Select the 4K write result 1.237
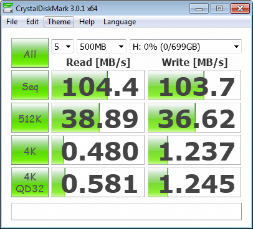The height and width of the screenshot is (229, 253). [194, 150]
